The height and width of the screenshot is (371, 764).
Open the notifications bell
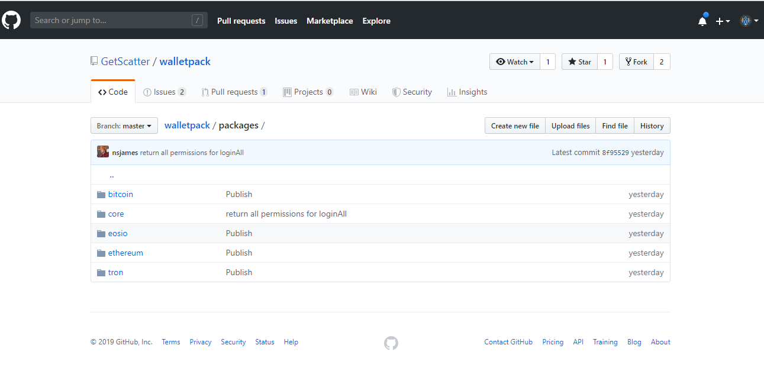coord(702,21)
